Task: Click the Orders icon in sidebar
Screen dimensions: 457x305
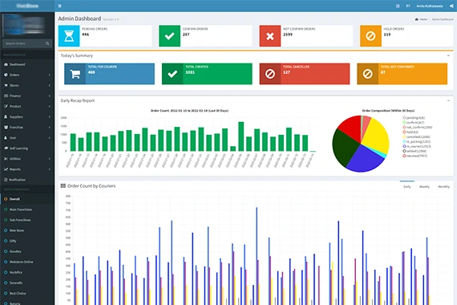Action: pyautogui.click(x=6, y=75)
